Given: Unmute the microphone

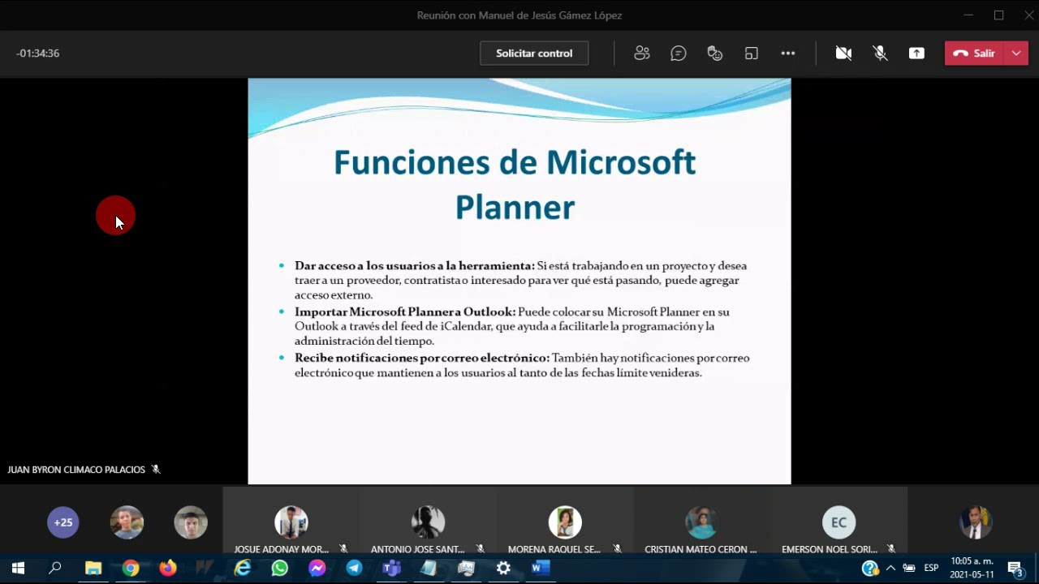Looking at the screenshot, I should click(x=880, y=54).
